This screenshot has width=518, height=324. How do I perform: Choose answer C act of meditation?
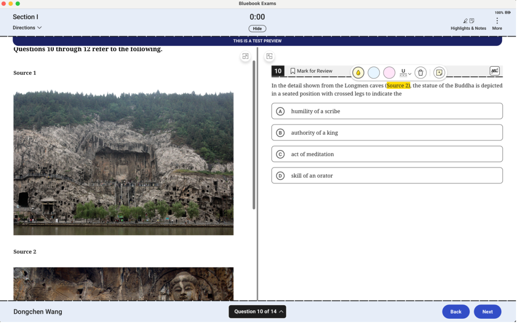click(387, 154)
